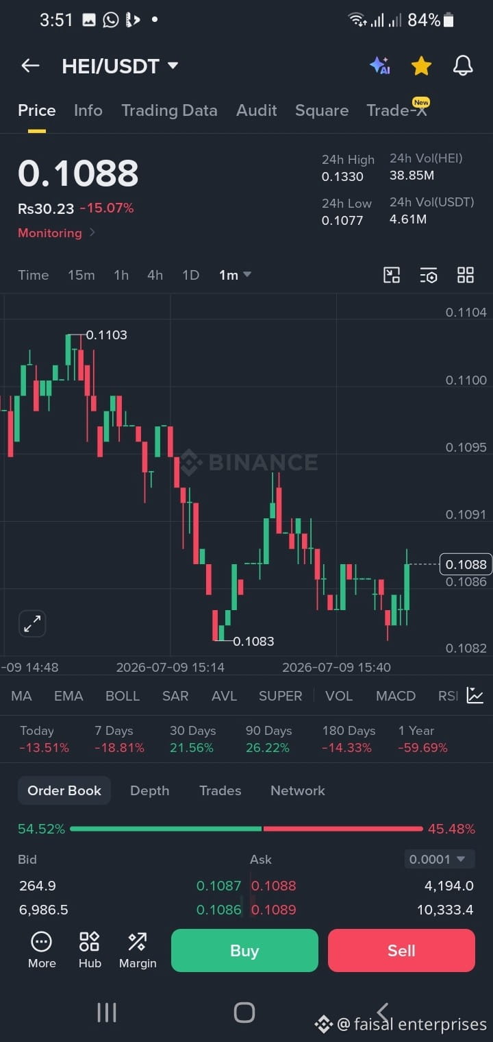The width and height of the screenshot is (493, 1042).
Task: Open the Trade-X tab
Action: [396, 110]
